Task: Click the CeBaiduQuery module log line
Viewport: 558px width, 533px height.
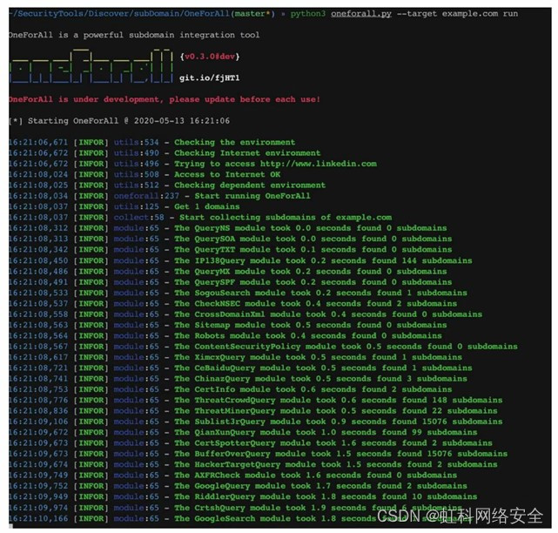Action: click(x=240, y=368)
